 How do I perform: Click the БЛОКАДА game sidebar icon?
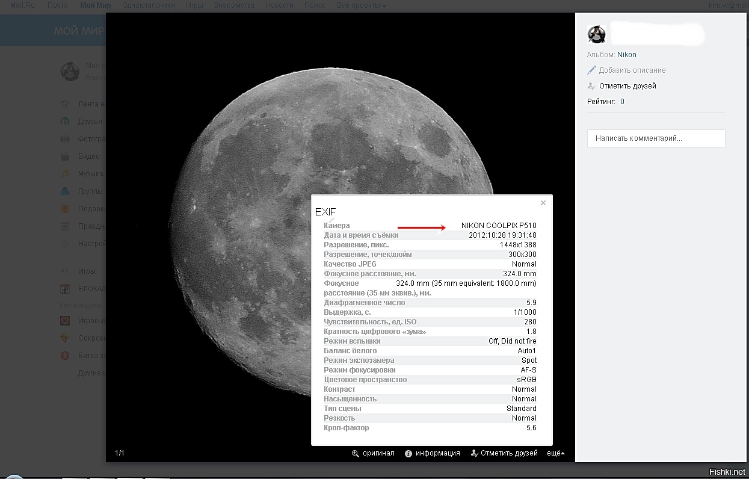65,289
